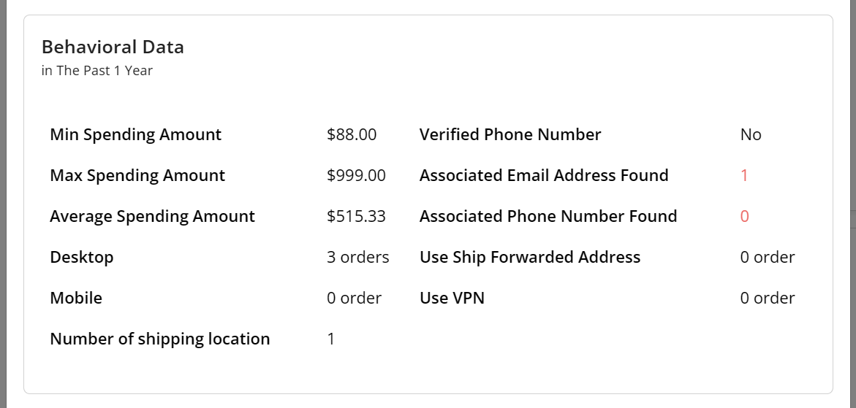The height and width of the screenshot is (408, 856).
Task: Click the Min Spending Amount label
Action: (135, 134)
